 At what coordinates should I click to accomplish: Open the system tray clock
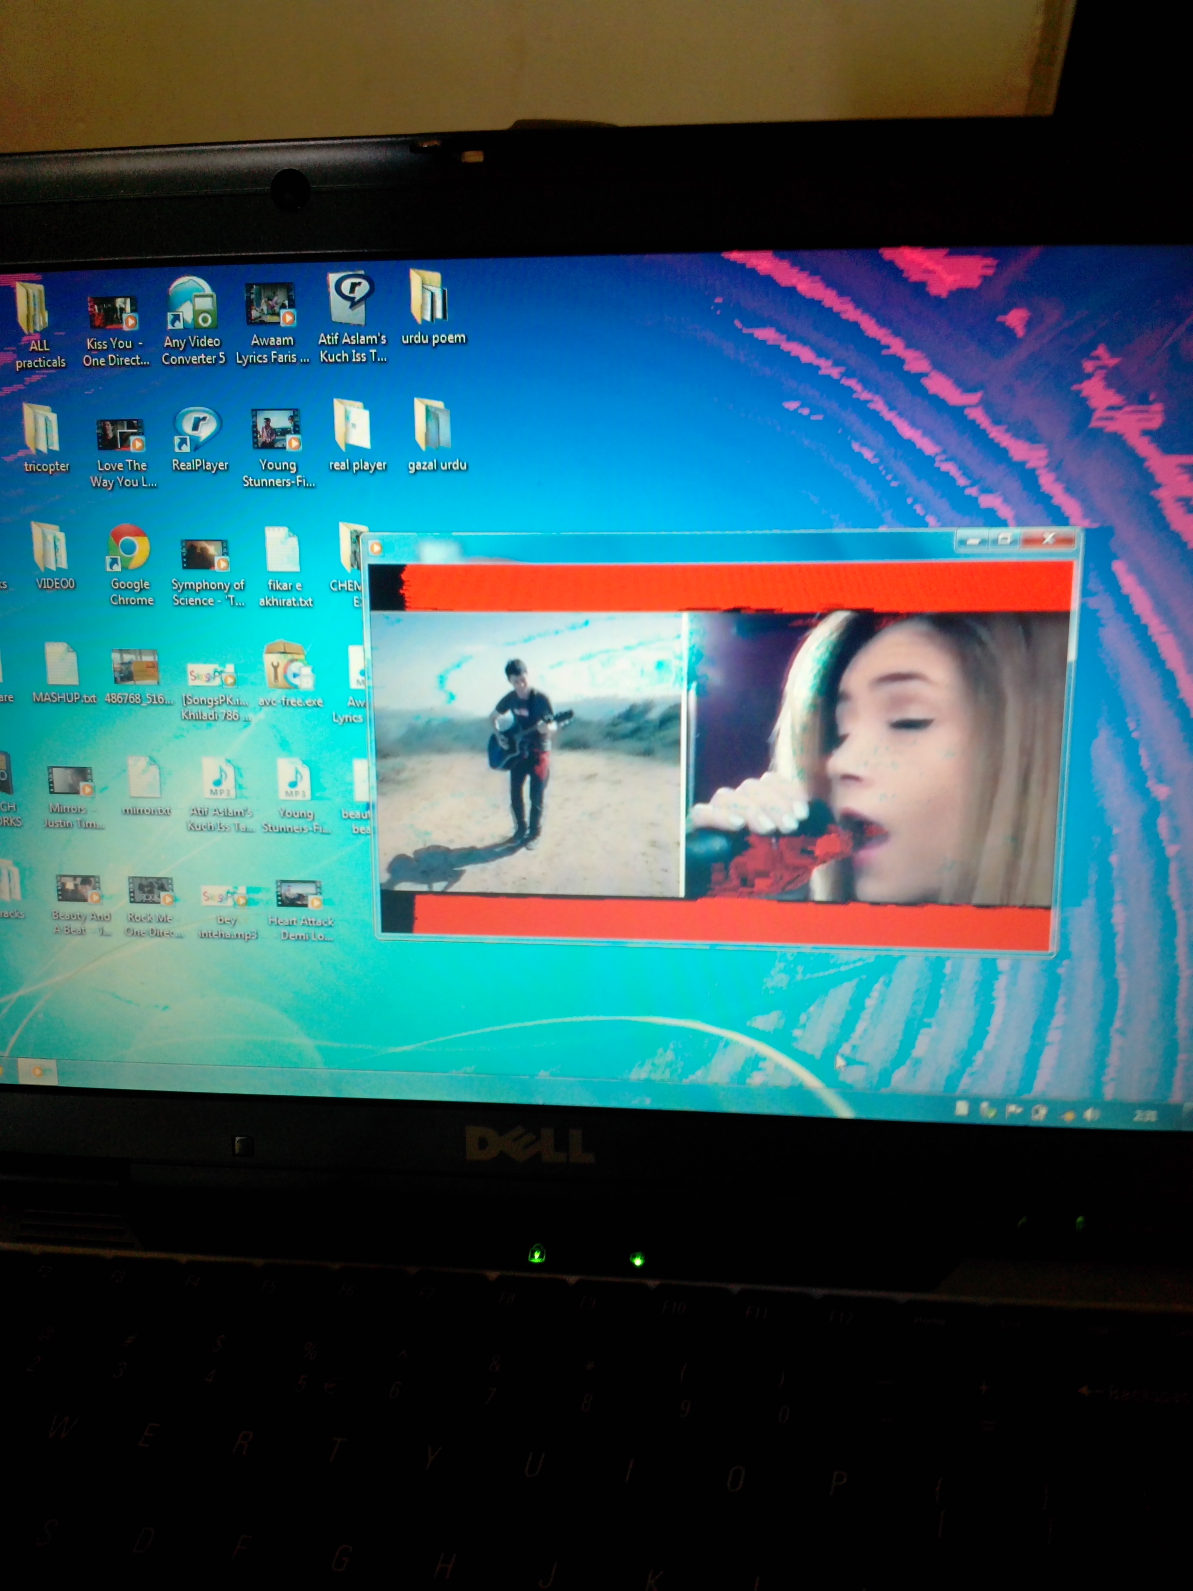pyautogui.click(x=1145, y=1116)
